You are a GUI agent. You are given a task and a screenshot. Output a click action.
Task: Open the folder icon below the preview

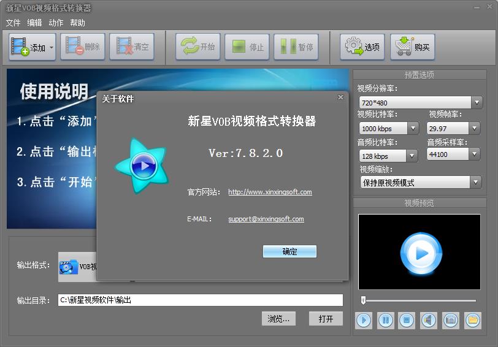click(472, 319)
